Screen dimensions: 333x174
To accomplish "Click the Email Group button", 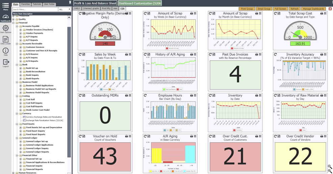I will point(263,9).
